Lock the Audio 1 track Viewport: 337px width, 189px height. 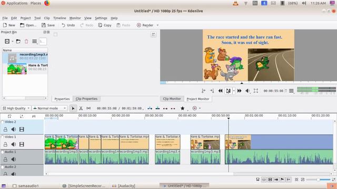point(5,160)
